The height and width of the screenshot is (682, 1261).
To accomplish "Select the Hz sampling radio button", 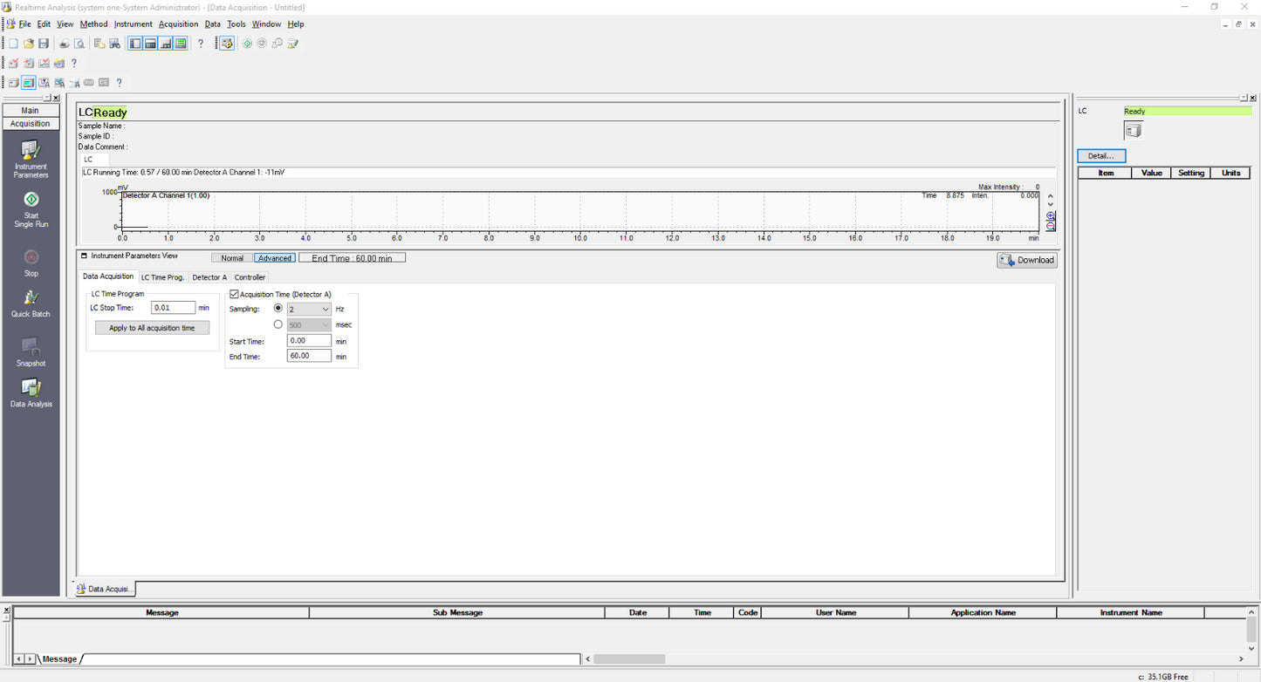I will 278,309.
